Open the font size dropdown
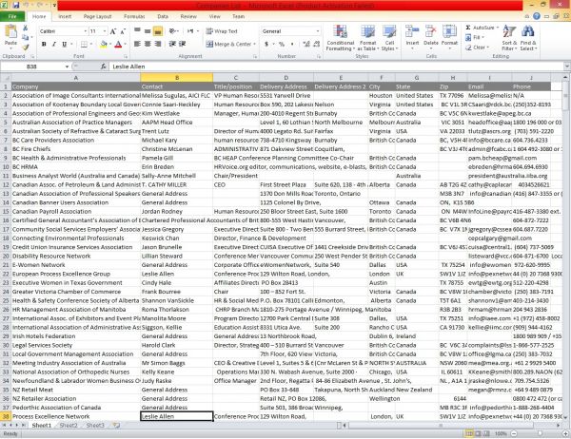 [x=105, y=31]
